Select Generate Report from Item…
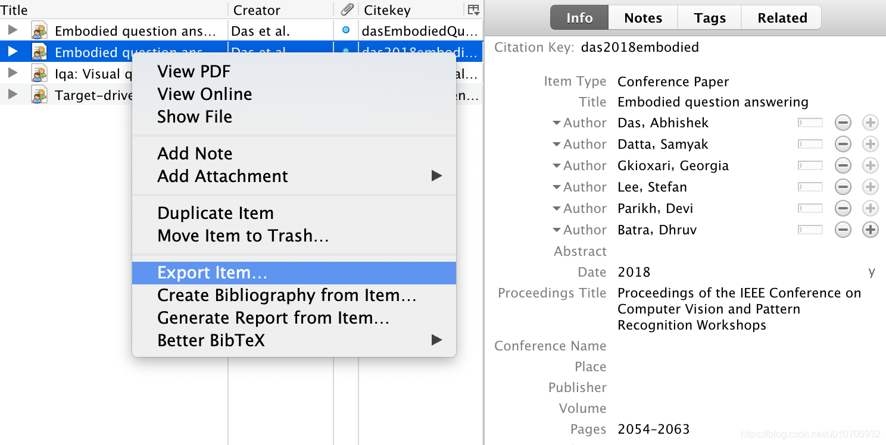The width and height of the screenshot is (886, 445). pos(294,318)
